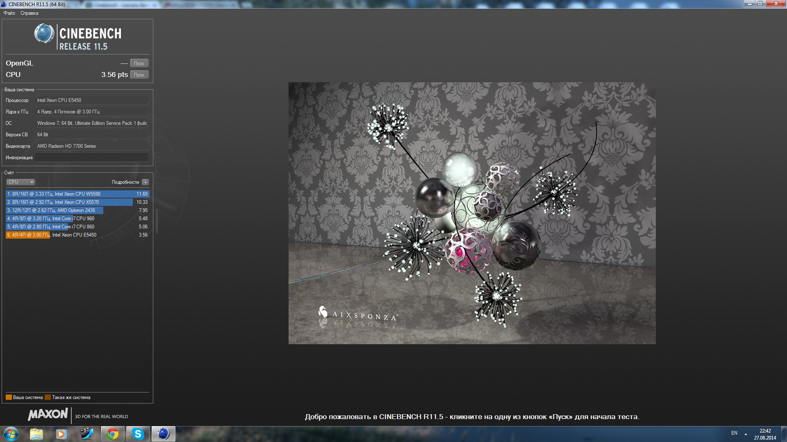Open Windows Explorer from the taskbar
Image resolution: width=787 pixels, height=442 pixels.
[x=36, y=434]
